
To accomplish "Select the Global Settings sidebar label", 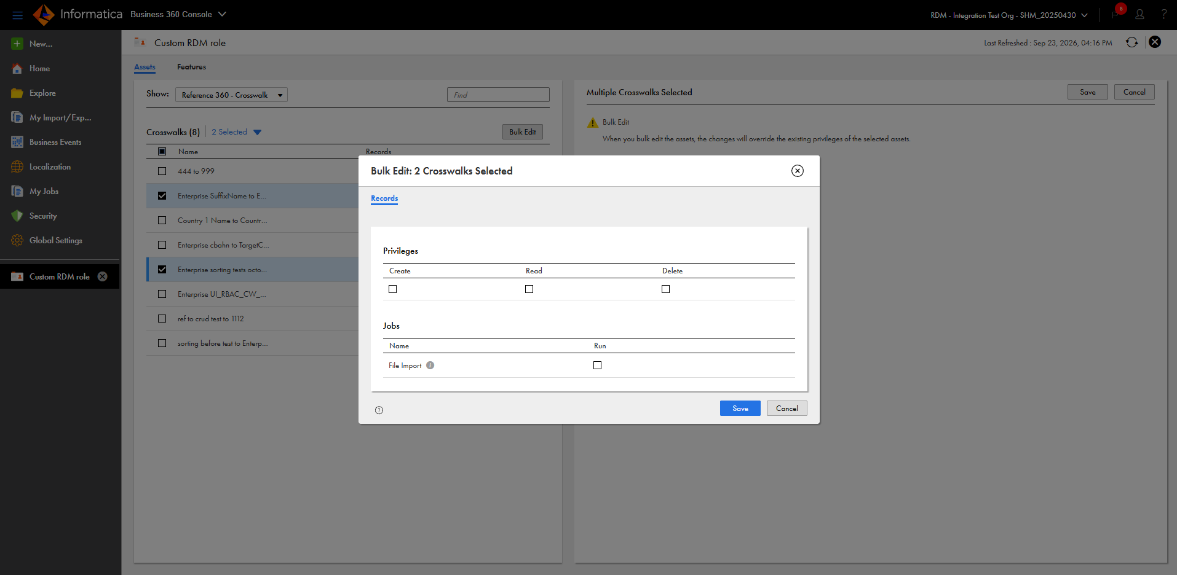I will (56, 241).
